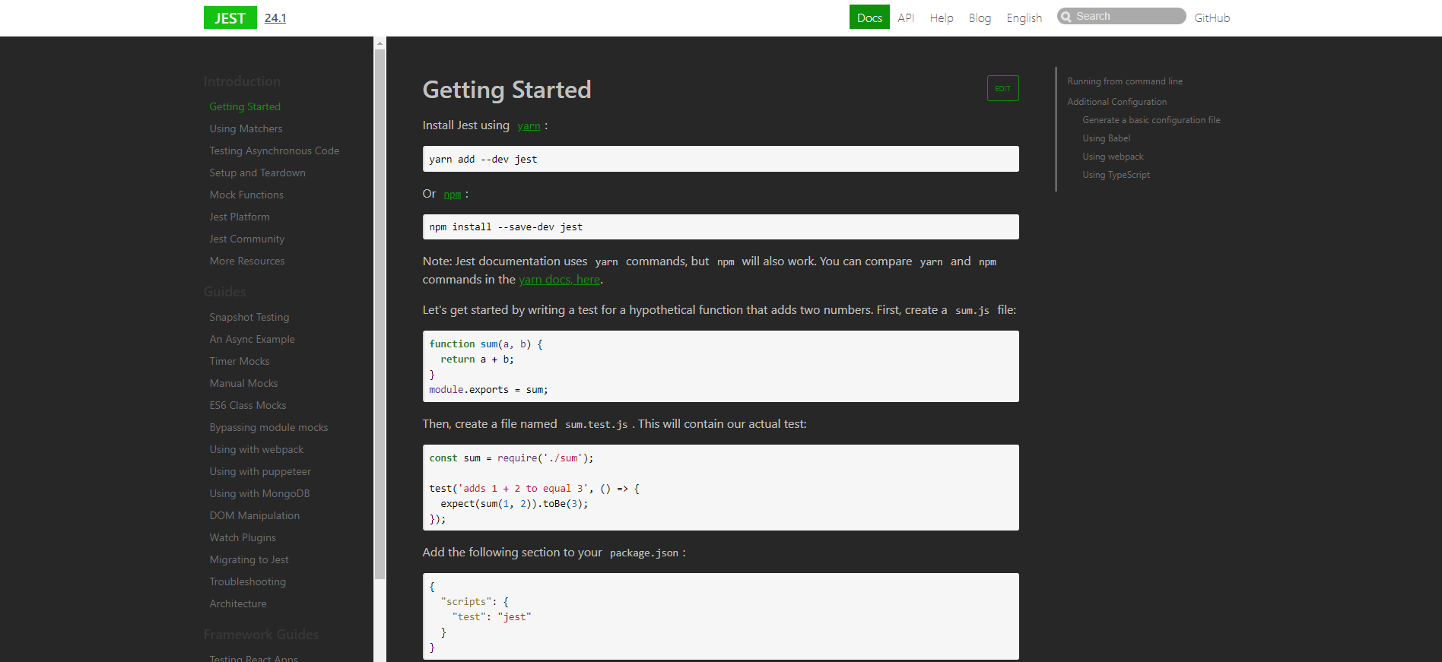Open the English language selector
Image resolution: width=1442 pixels, height=662 pixels.
(x=1024, y=17)
